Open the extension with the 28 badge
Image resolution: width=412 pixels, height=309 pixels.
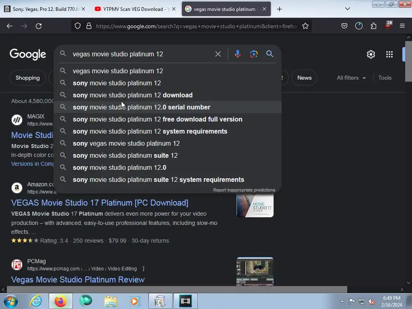click(388, 25)
